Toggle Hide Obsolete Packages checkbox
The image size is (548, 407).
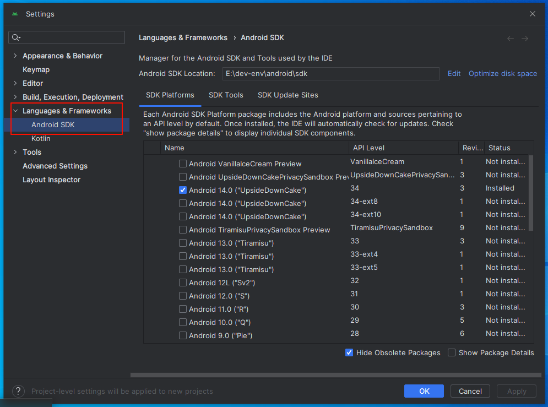click(x=349, y=352)
